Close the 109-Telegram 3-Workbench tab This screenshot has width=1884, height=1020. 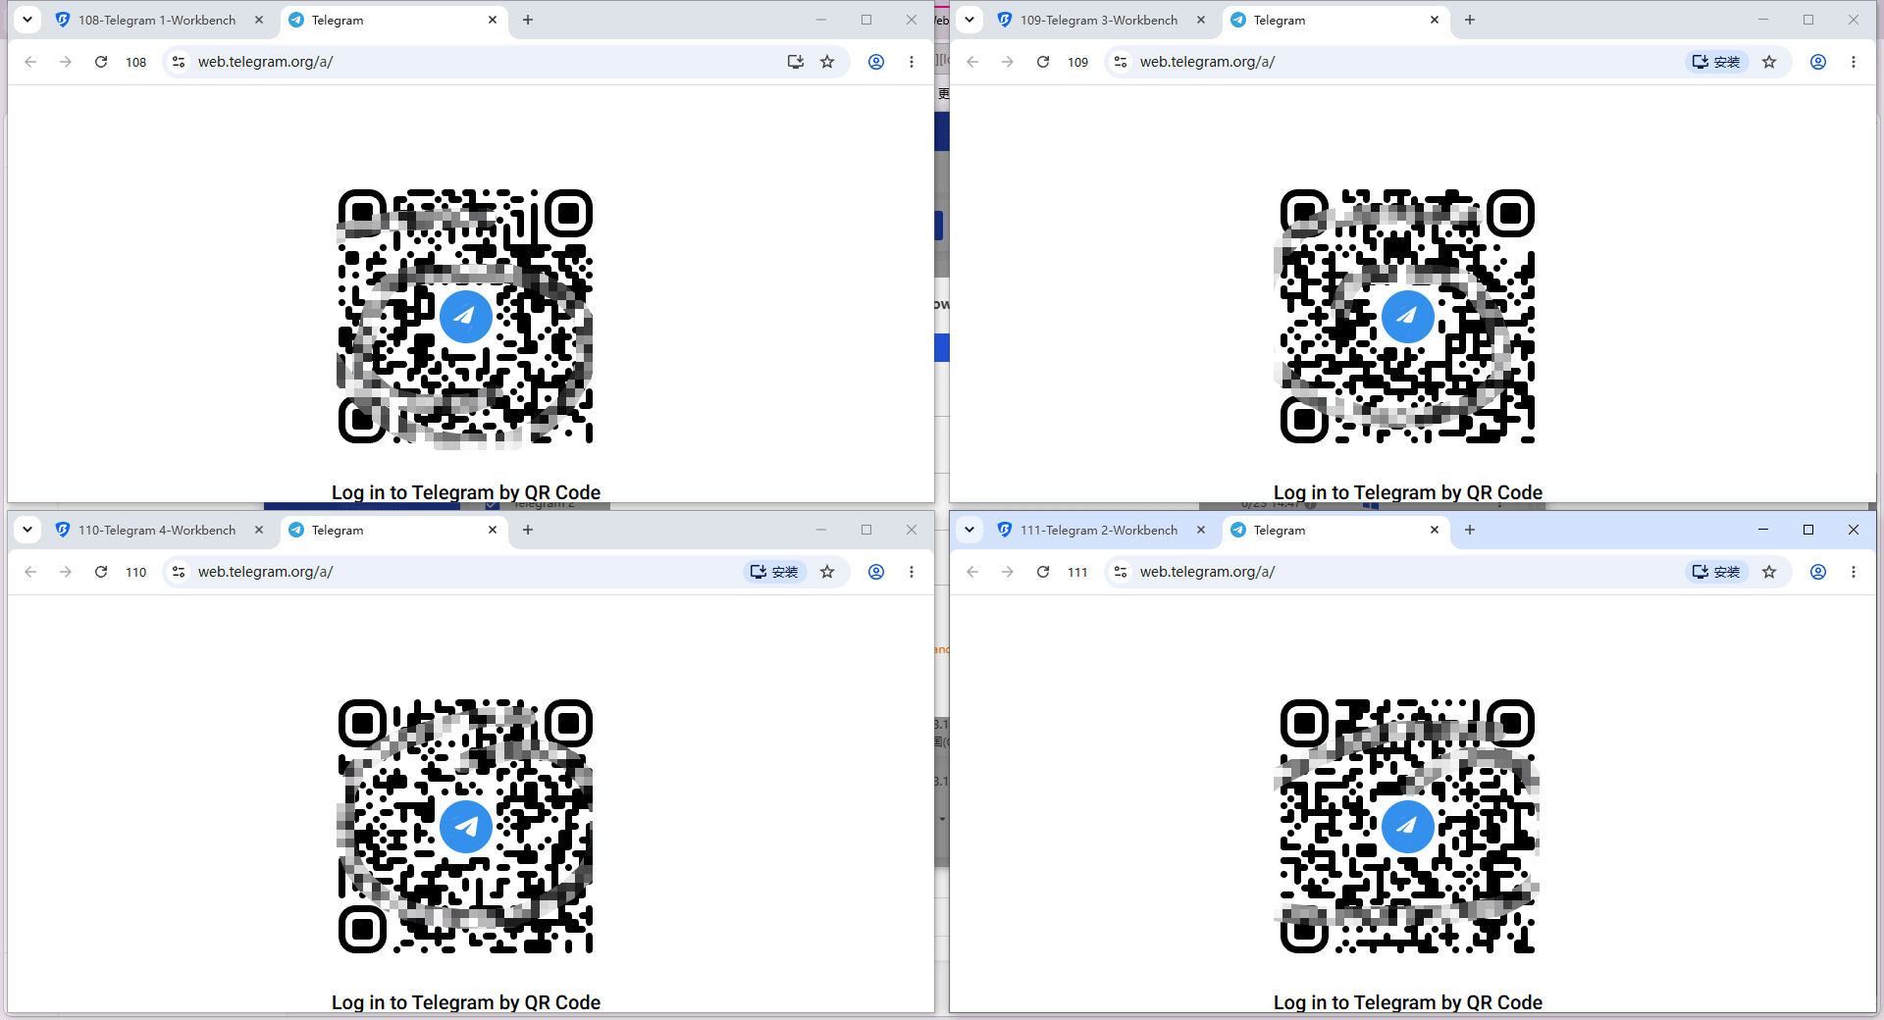click(x=1201, y=20)
